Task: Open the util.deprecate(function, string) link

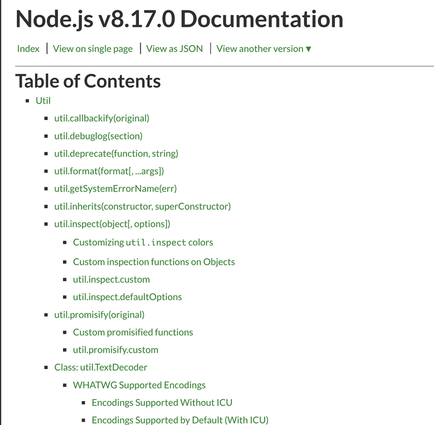Action: (115, 154)
